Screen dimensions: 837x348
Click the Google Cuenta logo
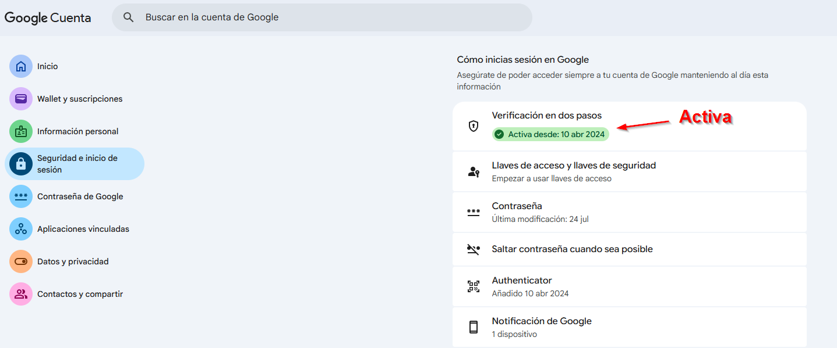click(x=48, y=17)
